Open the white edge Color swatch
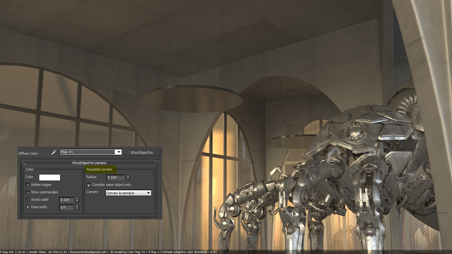The image size is (452, 254). click(x=50, y=177)
